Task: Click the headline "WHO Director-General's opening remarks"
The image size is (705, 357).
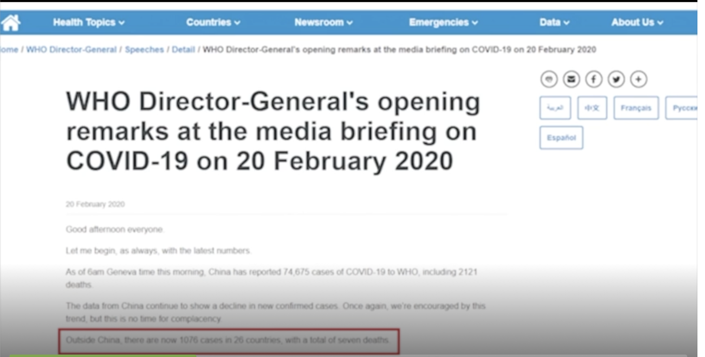Action: click(x=273, y=131)
